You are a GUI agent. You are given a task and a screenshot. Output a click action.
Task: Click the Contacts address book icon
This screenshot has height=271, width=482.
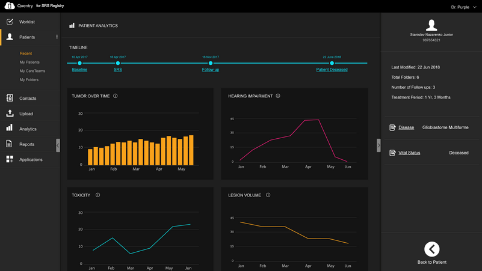[x=10, y=98]
